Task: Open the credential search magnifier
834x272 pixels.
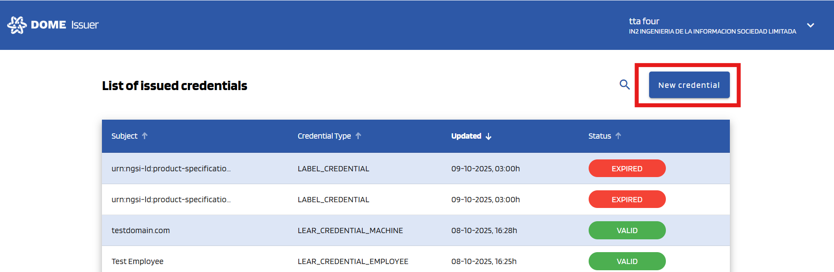Action: 624,84
